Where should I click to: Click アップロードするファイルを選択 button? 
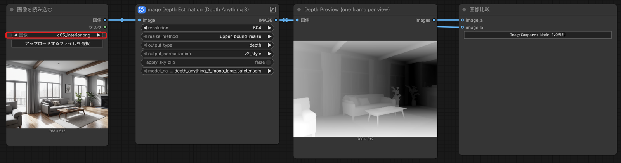pos(57,43)
